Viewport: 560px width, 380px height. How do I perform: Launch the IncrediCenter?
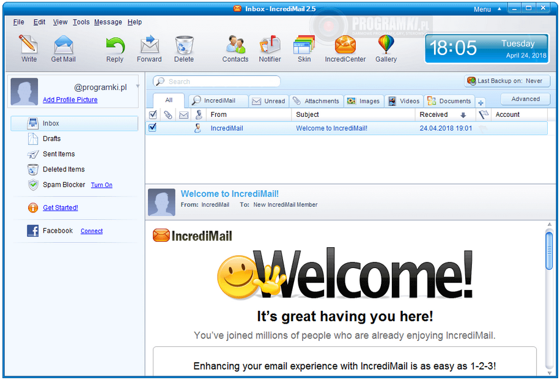click(345, 50)
